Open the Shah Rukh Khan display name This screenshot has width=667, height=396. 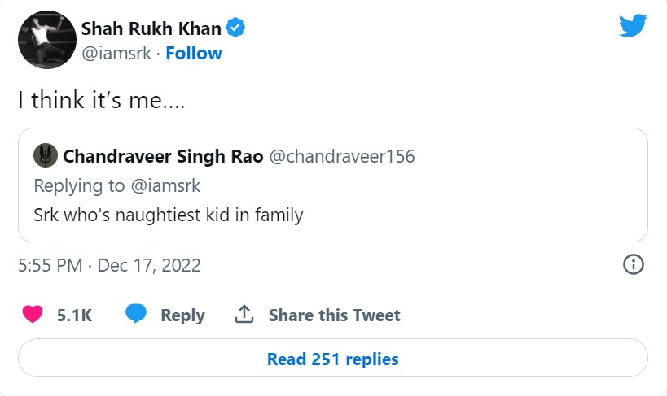coord(151,28)
